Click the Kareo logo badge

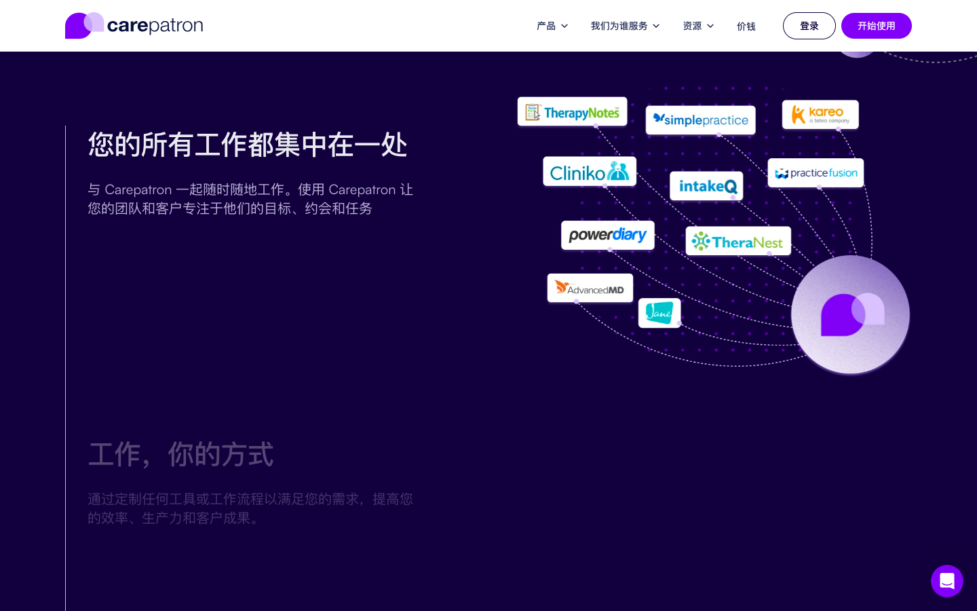point(820,114)
